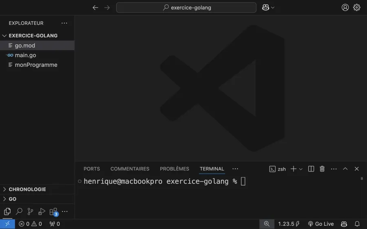Close the terminal panel

(357, 169)
